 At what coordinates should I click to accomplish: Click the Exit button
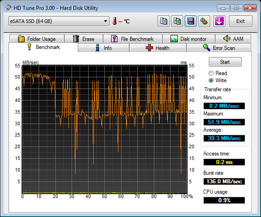tap(241, 21)
